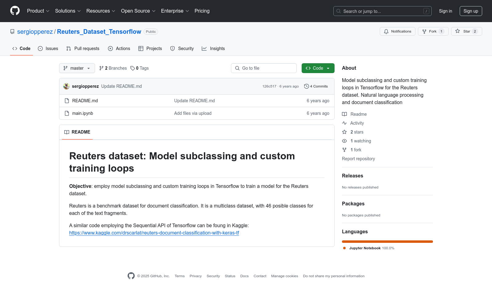Click the Sign in link
Viewport: 492px width, 307px height.
click(446, 11)
